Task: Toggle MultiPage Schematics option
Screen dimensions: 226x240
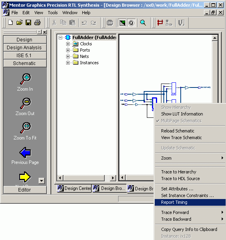Action: point(190,121)
